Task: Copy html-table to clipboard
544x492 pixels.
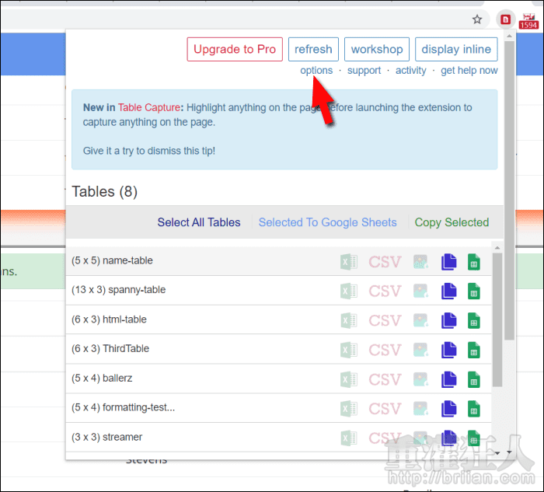Action: coord(448,320)
